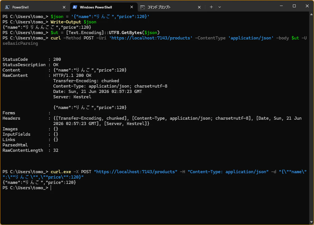Click the Headers label

pyautogui.click(x=12, y=118)
